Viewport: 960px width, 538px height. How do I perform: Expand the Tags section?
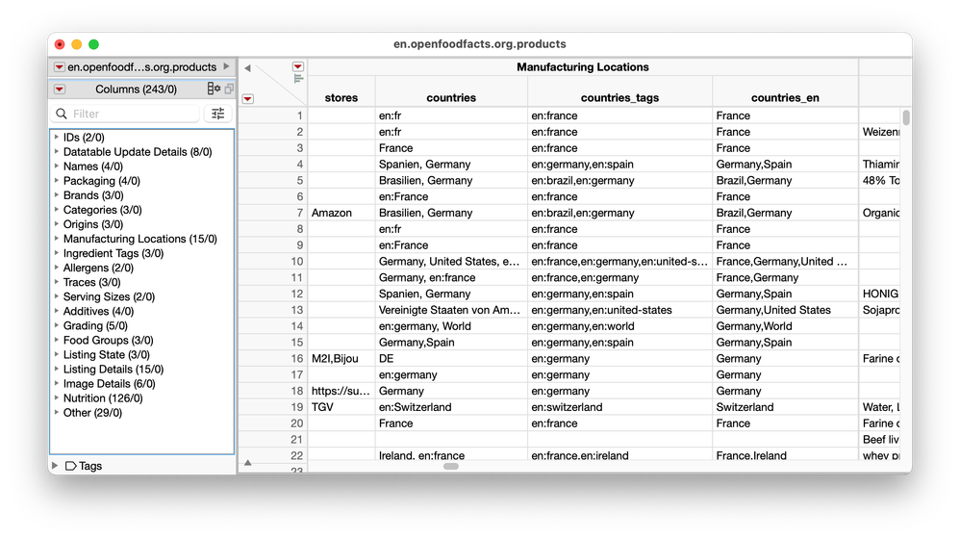[x=55, y=466]
